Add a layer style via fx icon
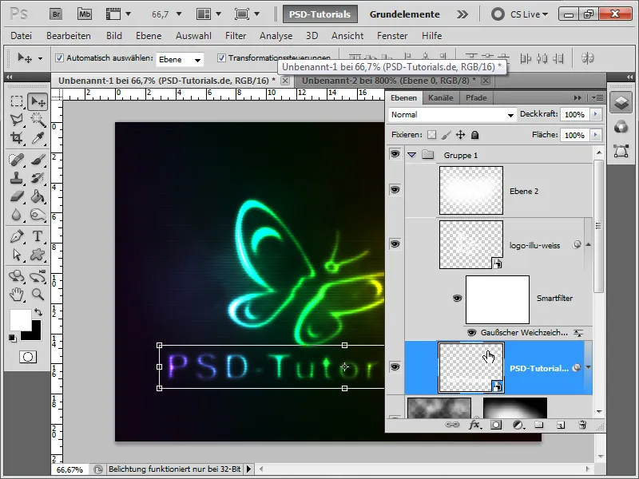The height and width of the screenshot is (479, 639). [x=474, y=425]
